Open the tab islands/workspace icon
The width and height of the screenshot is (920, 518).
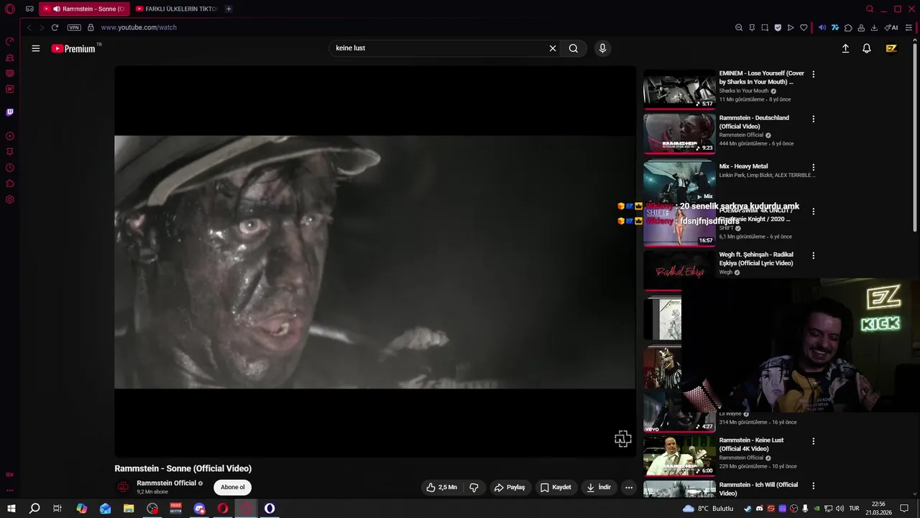coord(29,9)
